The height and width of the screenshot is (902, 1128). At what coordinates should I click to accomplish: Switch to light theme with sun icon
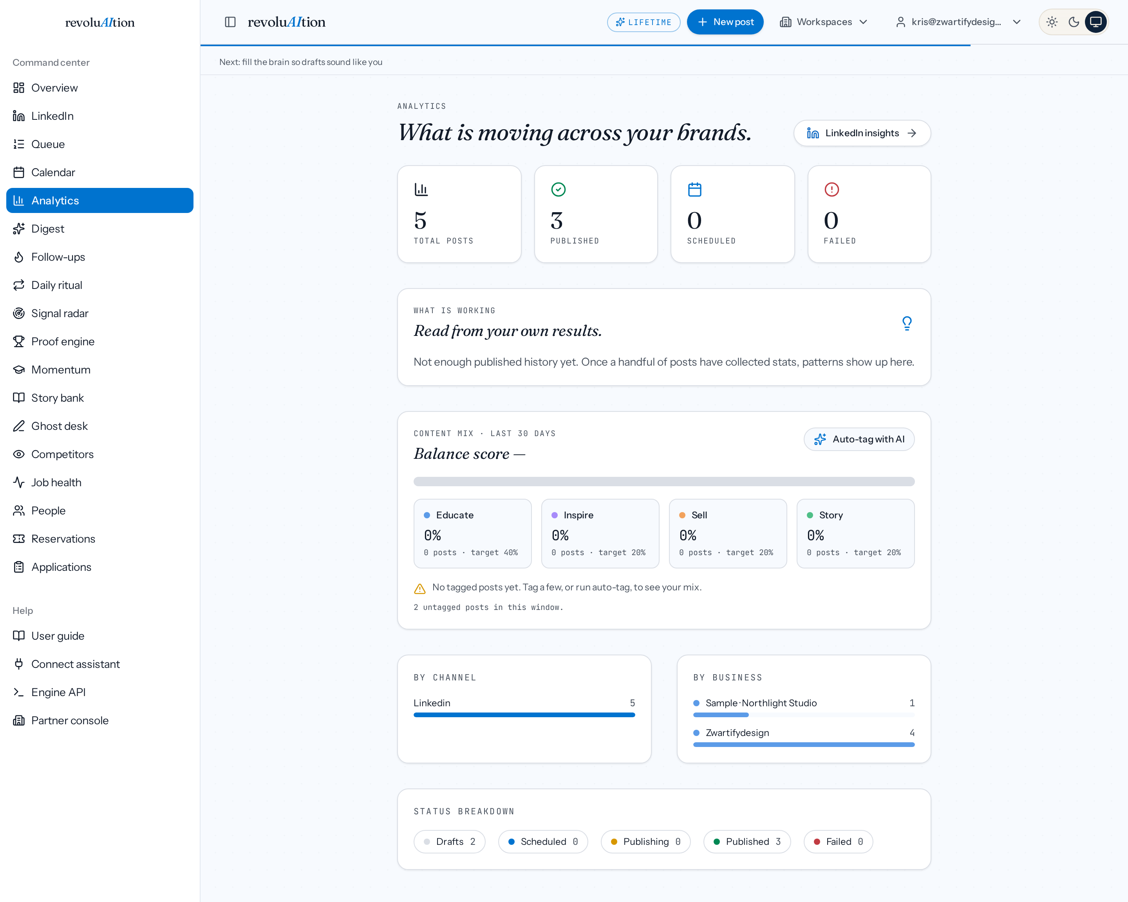1052,22
